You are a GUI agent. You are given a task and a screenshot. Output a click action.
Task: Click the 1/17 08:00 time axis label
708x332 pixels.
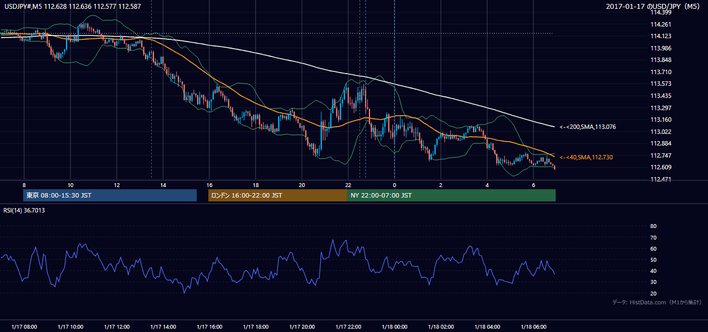pos(24,326)
